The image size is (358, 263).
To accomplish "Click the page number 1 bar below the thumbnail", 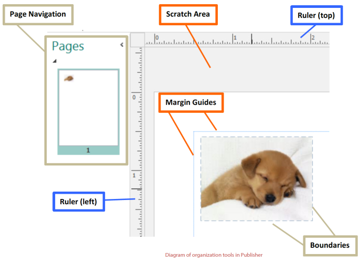I will [x=88, y=150].
